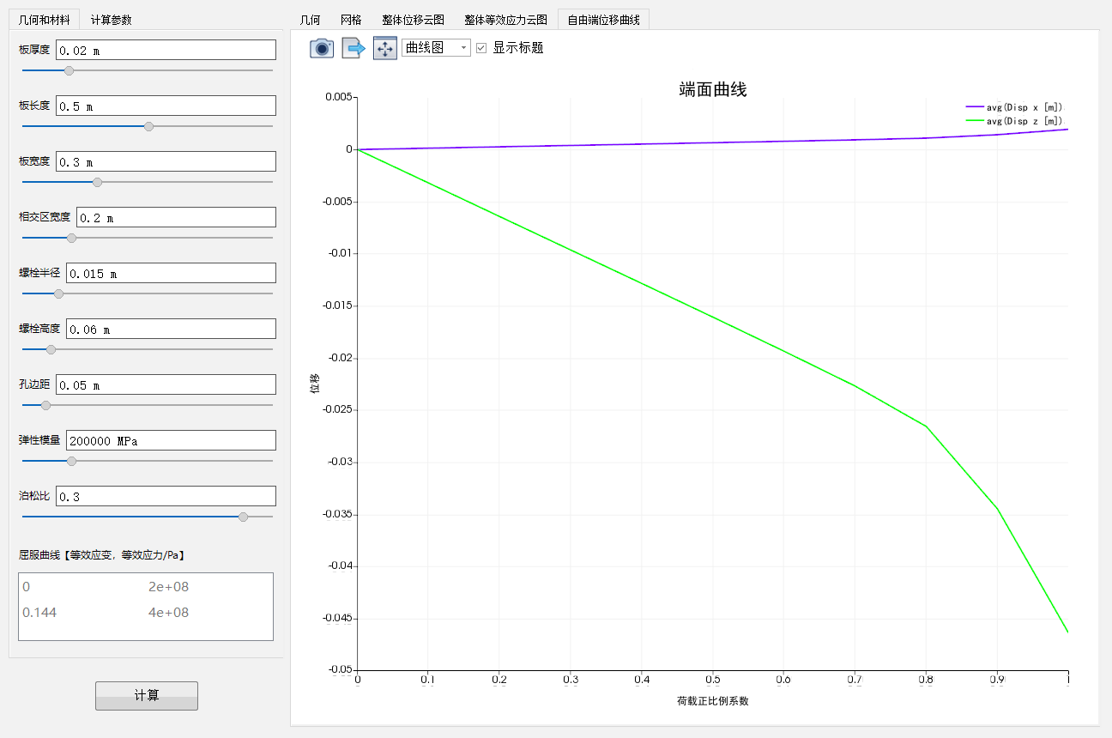The image size is (1112, 738).
Task: Click the 螺栓半径 slider handle
Action: coord(58,293)
